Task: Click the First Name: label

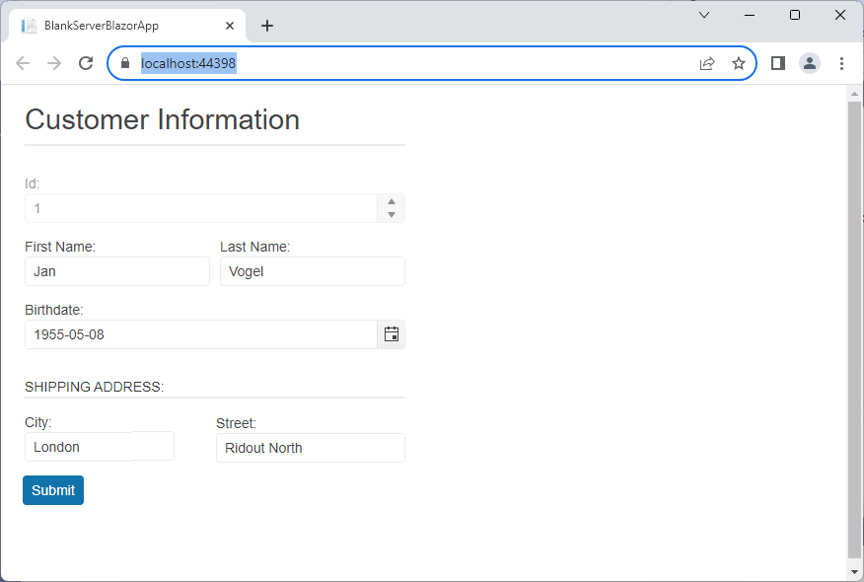Action: (x=60, y=247)
